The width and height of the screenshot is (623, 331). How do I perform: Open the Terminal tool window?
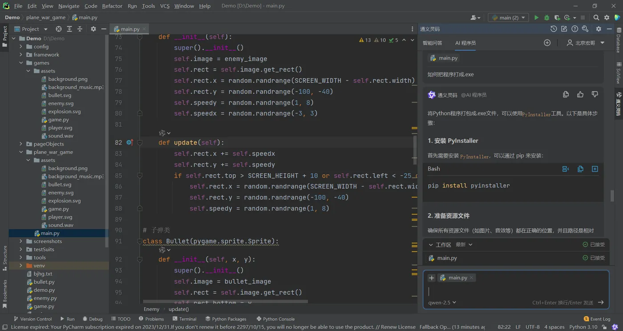pos(184,319)
